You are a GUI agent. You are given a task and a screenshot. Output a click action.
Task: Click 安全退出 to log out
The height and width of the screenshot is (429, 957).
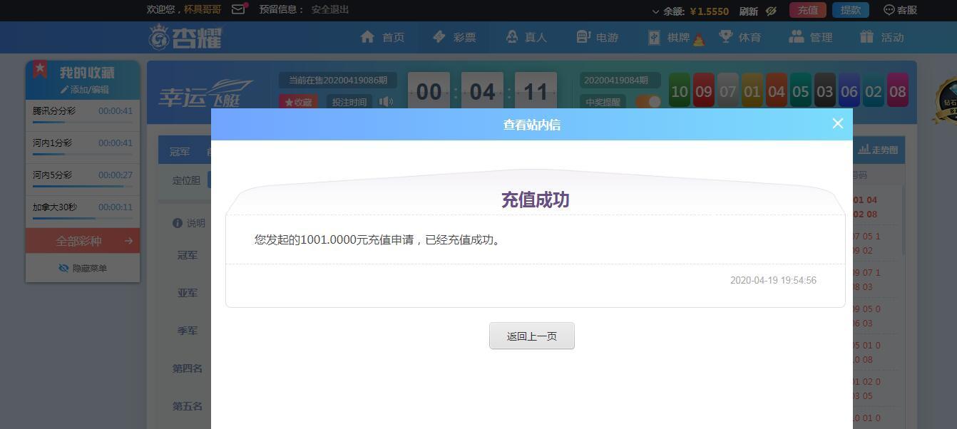(330, 9)
